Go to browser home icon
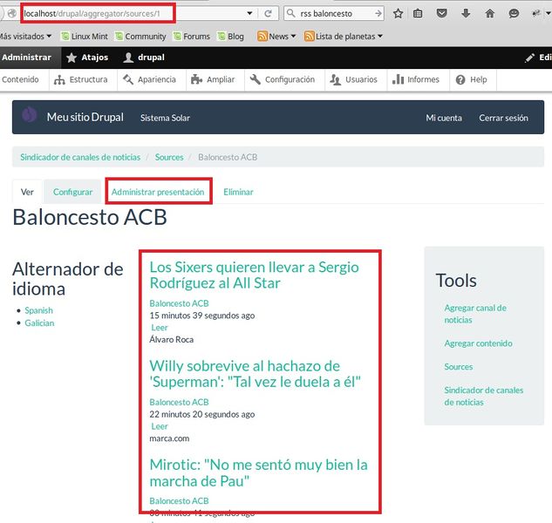The image size is (552, 523). pyautogui.click(x=489, y=13)
